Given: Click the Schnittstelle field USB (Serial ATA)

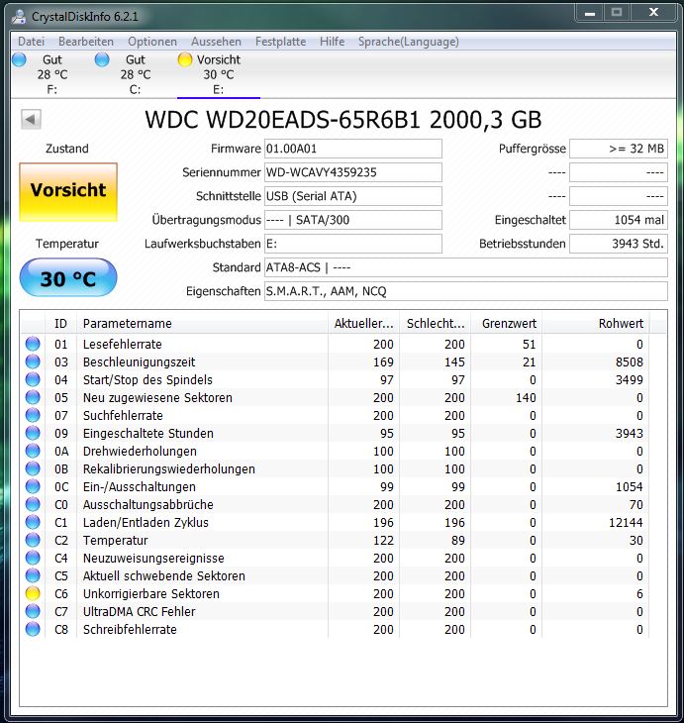Looking at the screenshot, I should coord(353,196).
